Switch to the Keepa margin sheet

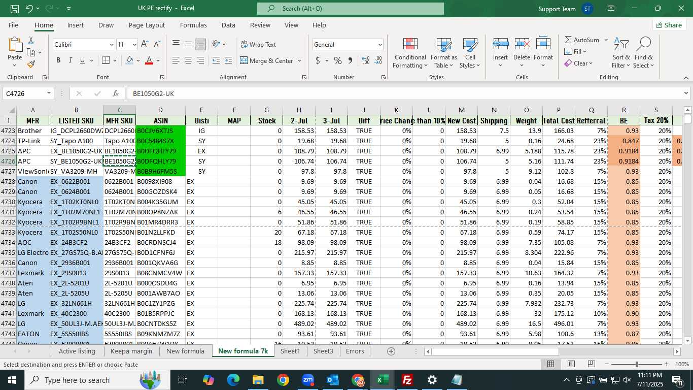(131, 351)
